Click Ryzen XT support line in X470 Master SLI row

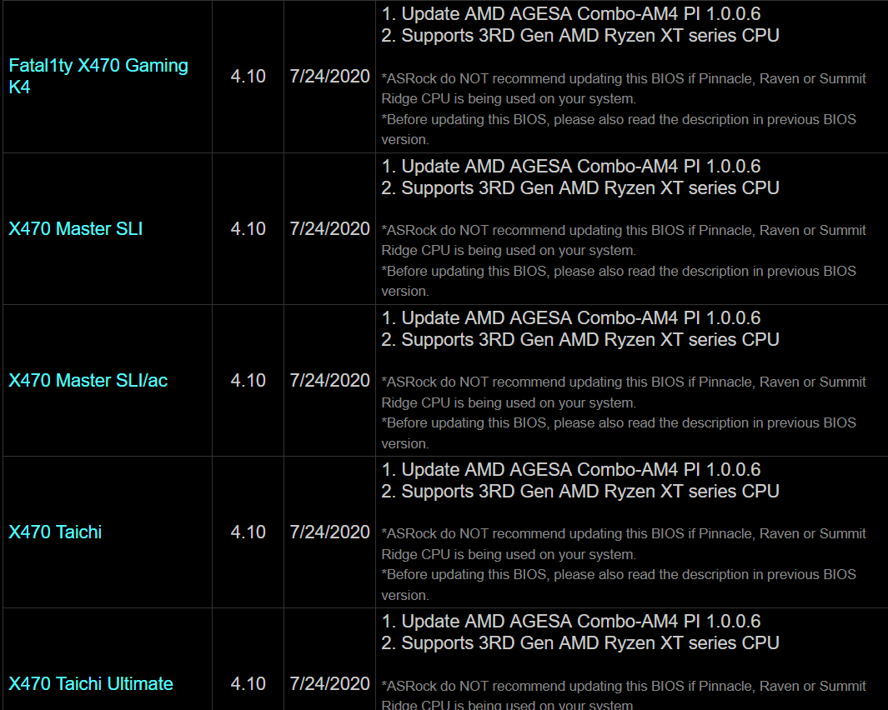(x=580, y=188)
